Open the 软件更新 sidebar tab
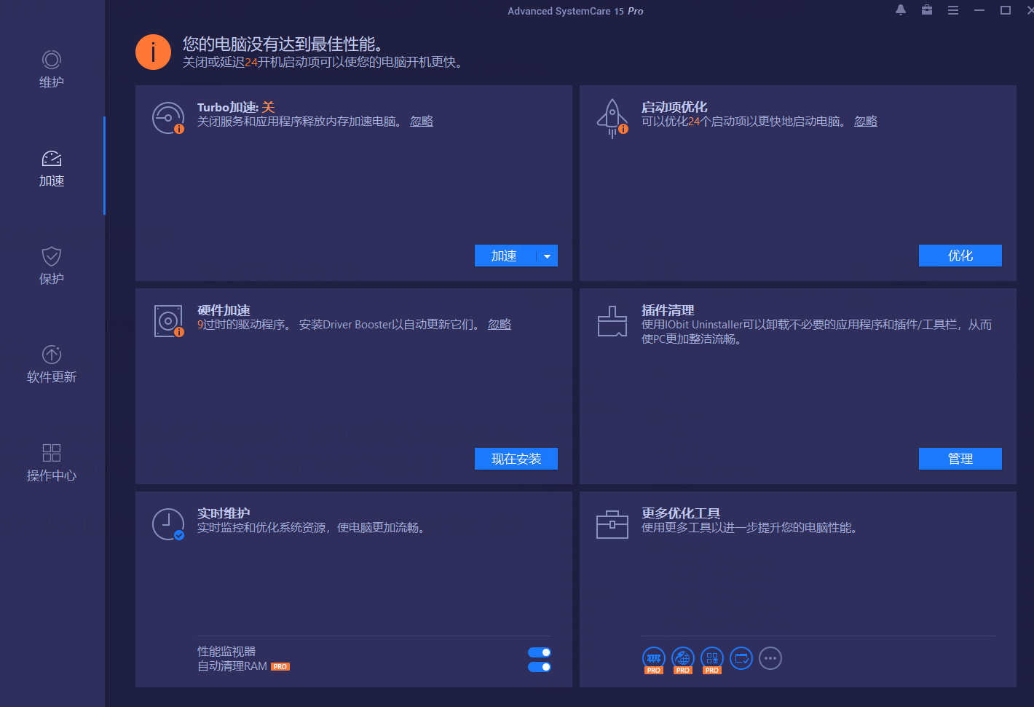 coord(52,364)
